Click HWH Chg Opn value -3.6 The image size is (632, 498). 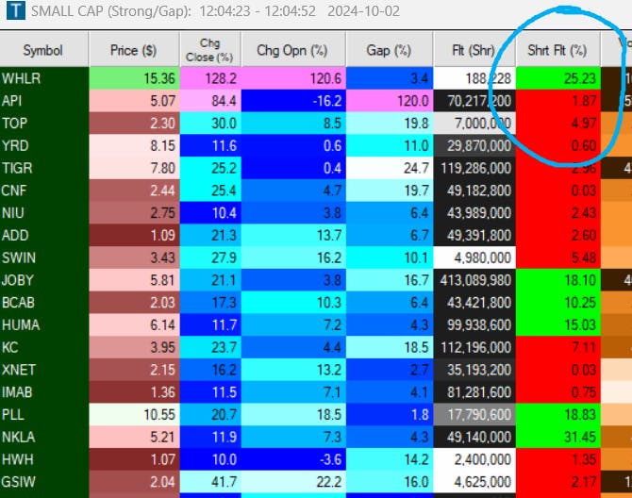click(x=293, y=459)
